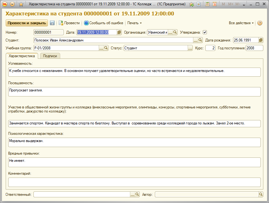Click the 1C application logo icon
This screenshot has height=203, width=269.
(x=5, y=4)
